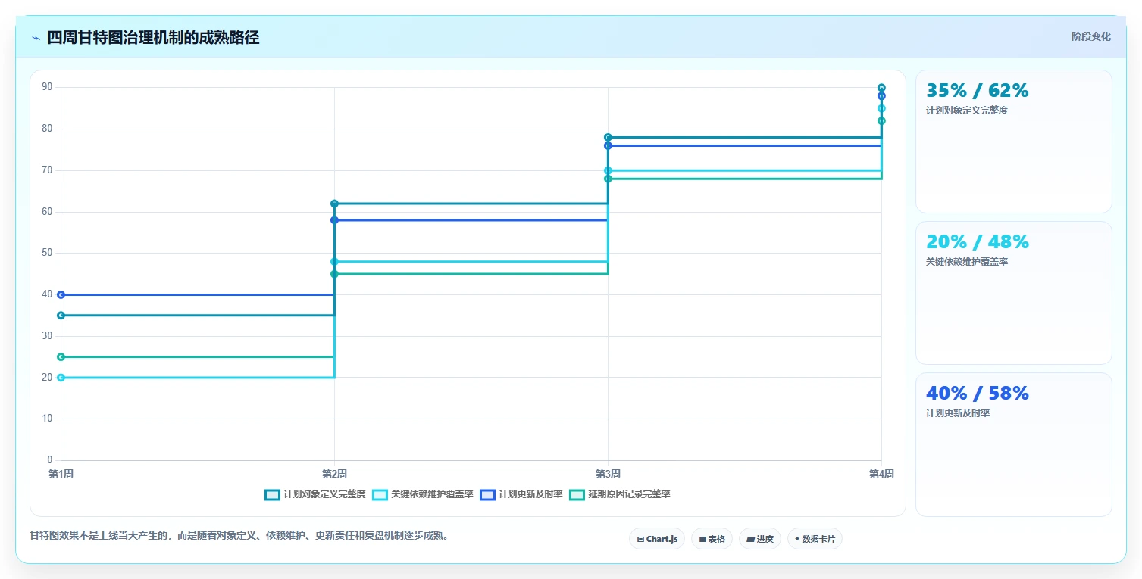This screenshot has height=579, width=1142.
Task: Click the cyan 20 data point at 第1周
Action: coord(61,377)
